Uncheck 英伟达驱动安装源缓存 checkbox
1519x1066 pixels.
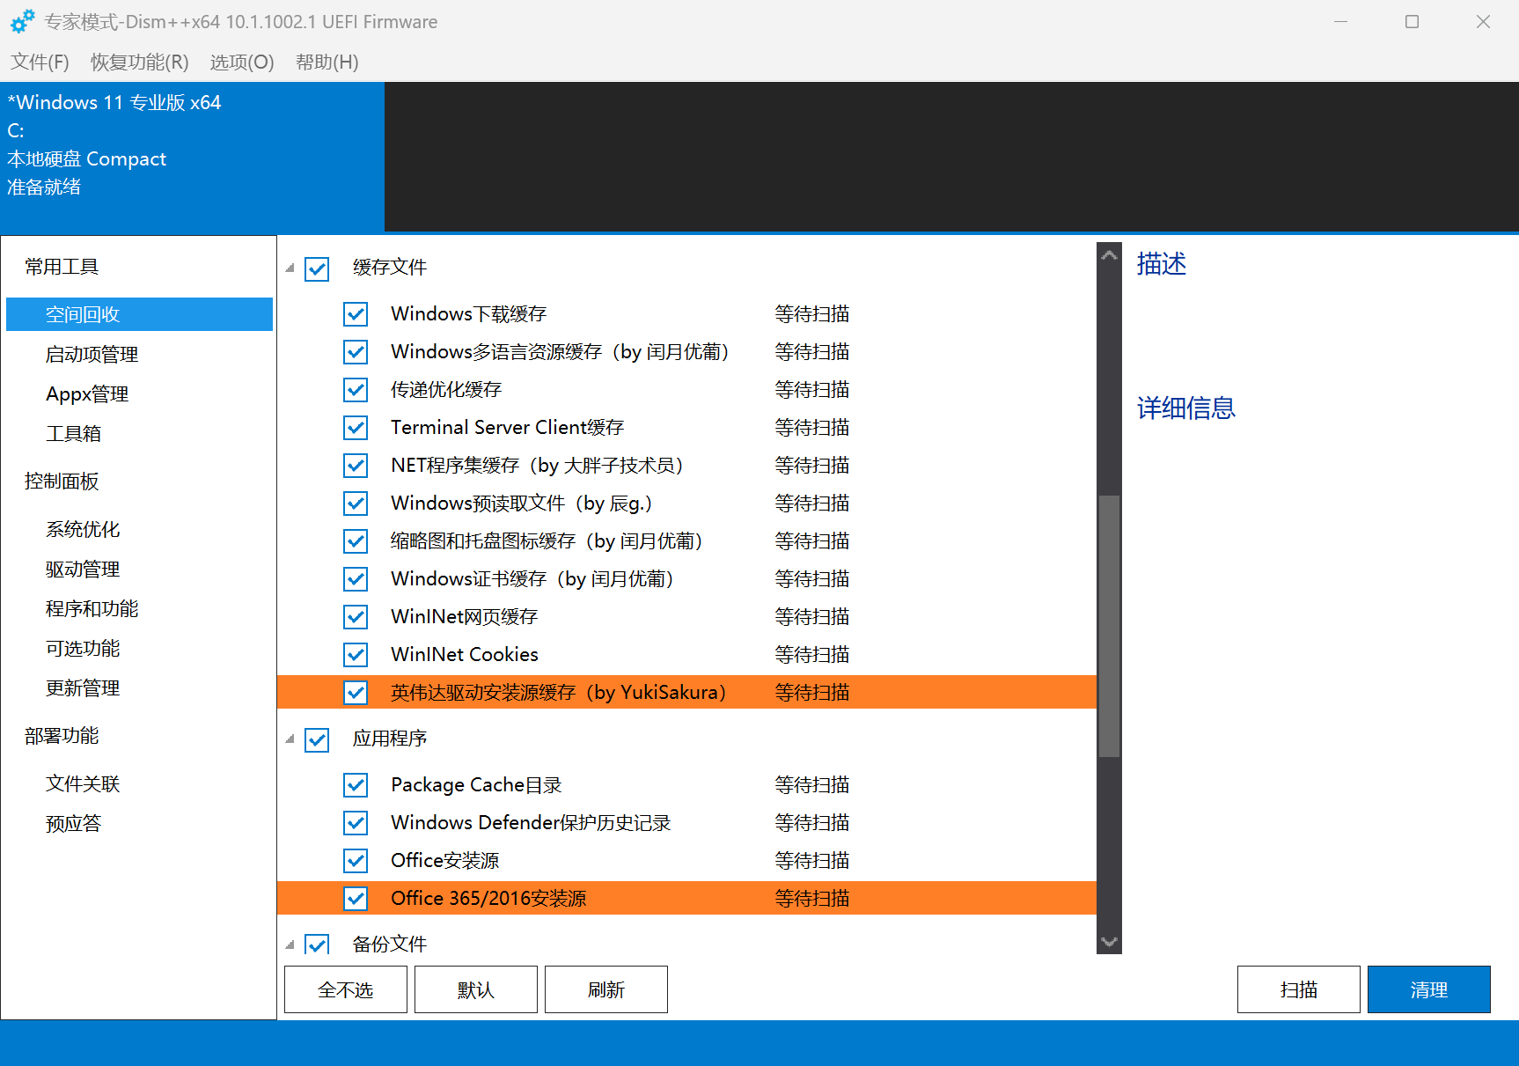click(356, 693)
